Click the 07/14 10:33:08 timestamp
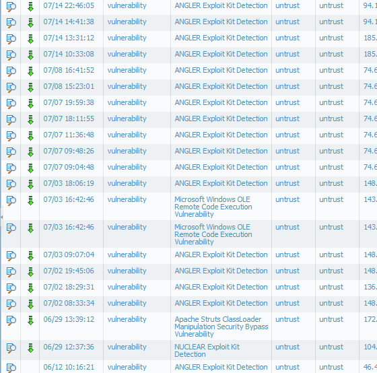377x373 pixels. click(69, 54)
